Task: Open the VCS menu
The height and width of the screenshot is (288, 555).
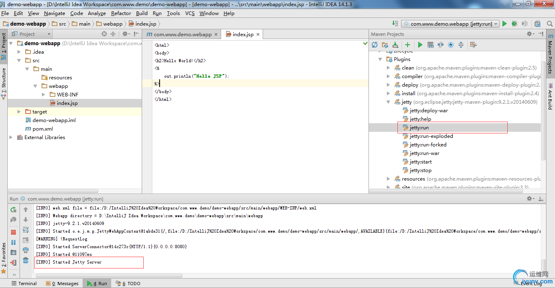Action: pos(190,13)
